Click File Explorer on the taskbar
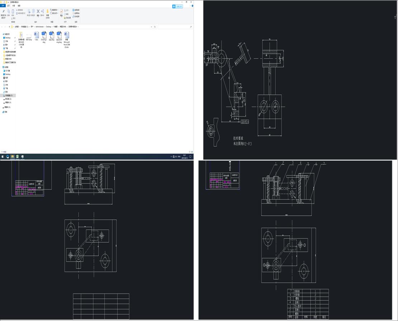Image resolution: width=398 pixels, height=321 pixels. click(x=13, y=157)
